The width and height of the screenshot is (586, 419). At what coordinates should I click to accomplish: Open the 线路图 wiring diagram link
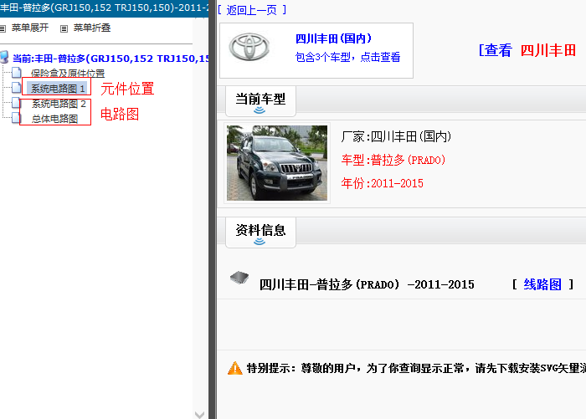click(542, 284)
